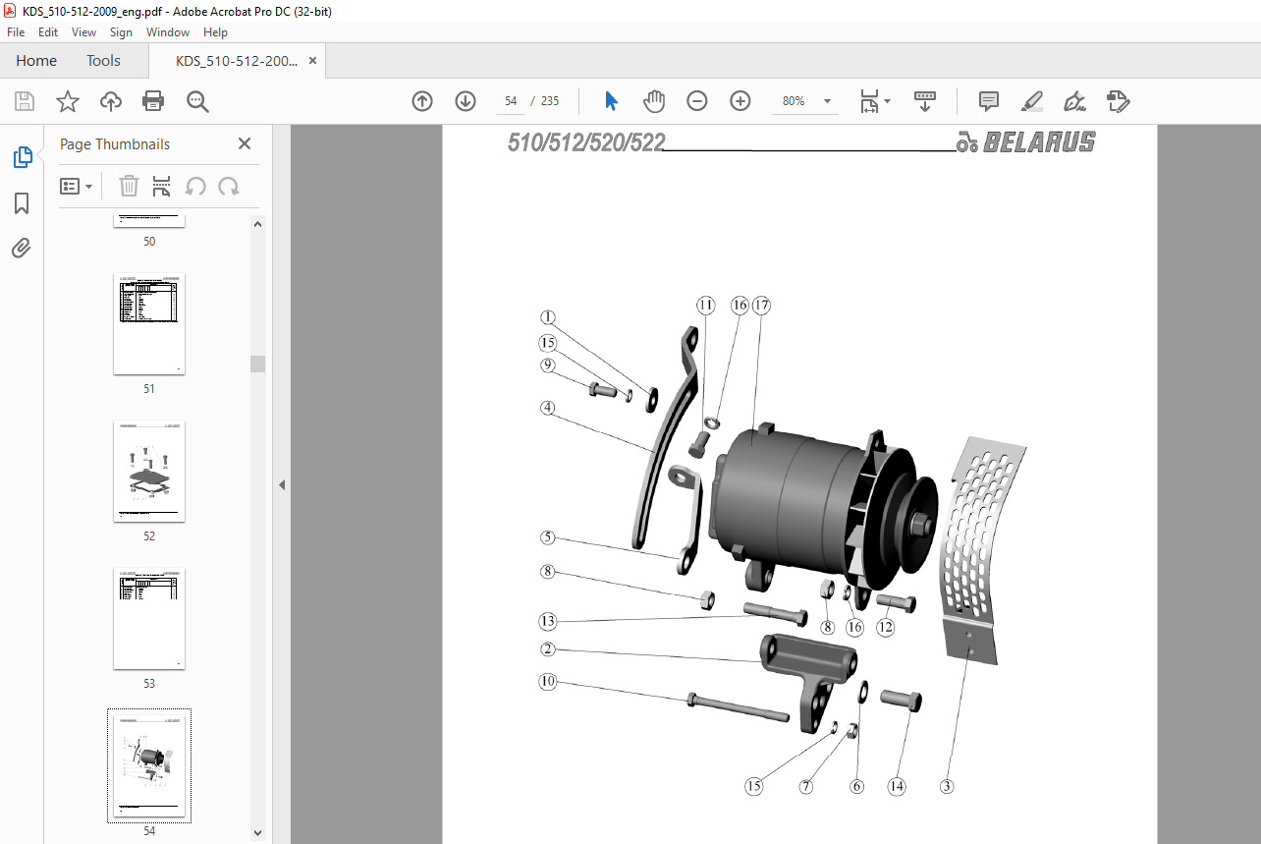Viewport: 1261px width, 844px height.
Task: Show the Page Thumbnails sidebar icon
Action: coord(22,156)
